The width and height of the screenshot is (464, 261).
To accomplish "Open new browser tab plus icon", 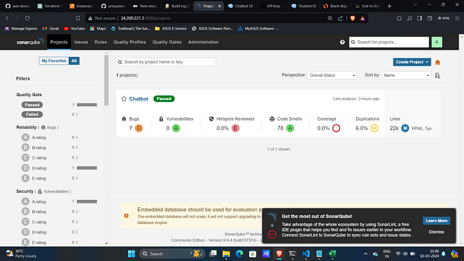I will click(389, 6).
